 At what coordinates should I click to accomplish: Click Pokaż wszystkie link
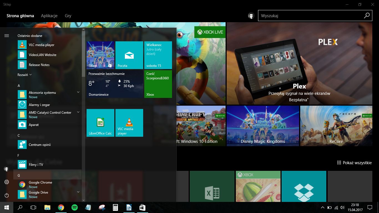pos(354,163)
